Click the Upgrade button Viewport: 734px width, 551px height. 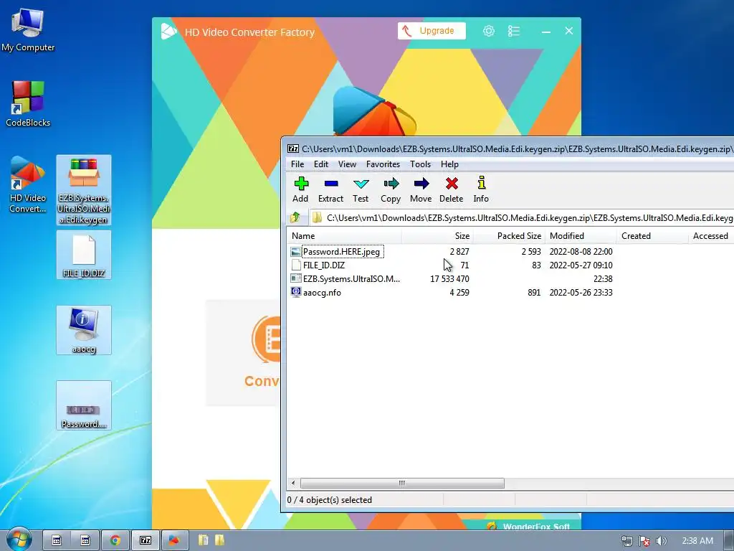coord(432,31)
